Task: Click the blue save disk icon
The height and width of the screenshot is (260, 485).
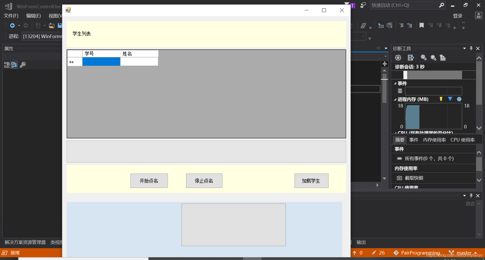Action: [60, 25]
